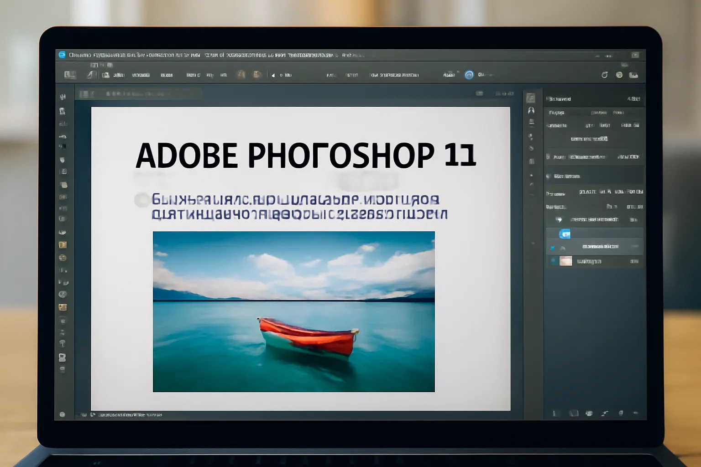Image resolution: width=701 pixels, height=467 pixels.
Task: Click the small circle icon at the window's bottom-left corner
Action: click(x=63, y=415)
